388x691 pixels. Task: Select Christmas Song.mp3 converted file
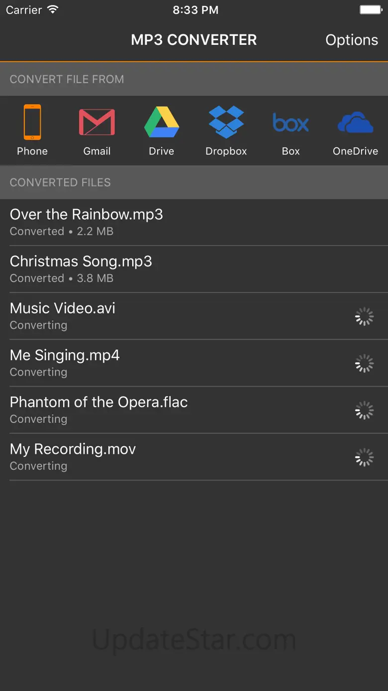[x=81, y=269]
